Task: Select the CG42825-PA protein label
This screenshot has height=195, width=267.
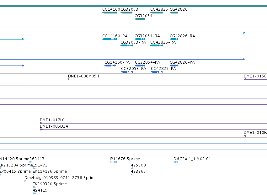Action: click(163, 69)
